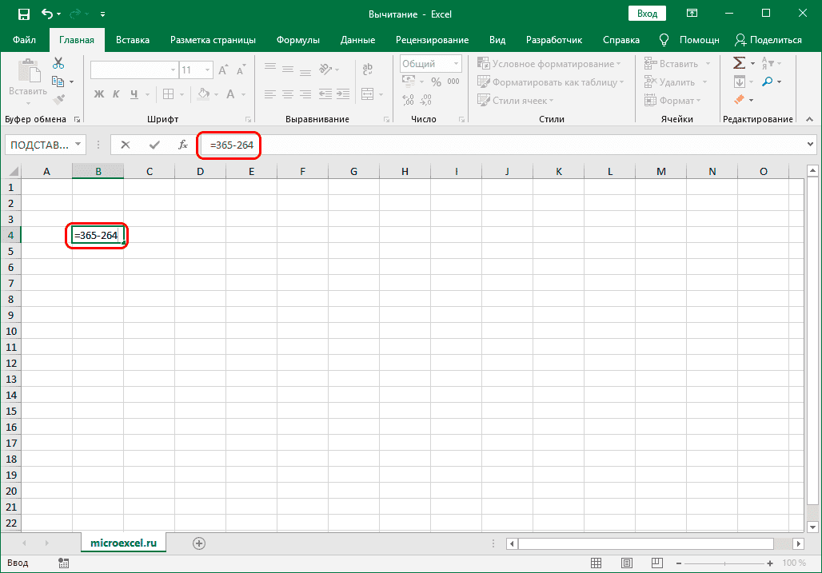
Task: Click the Save icon in the quick access toolbar
Action: (23, 14)
